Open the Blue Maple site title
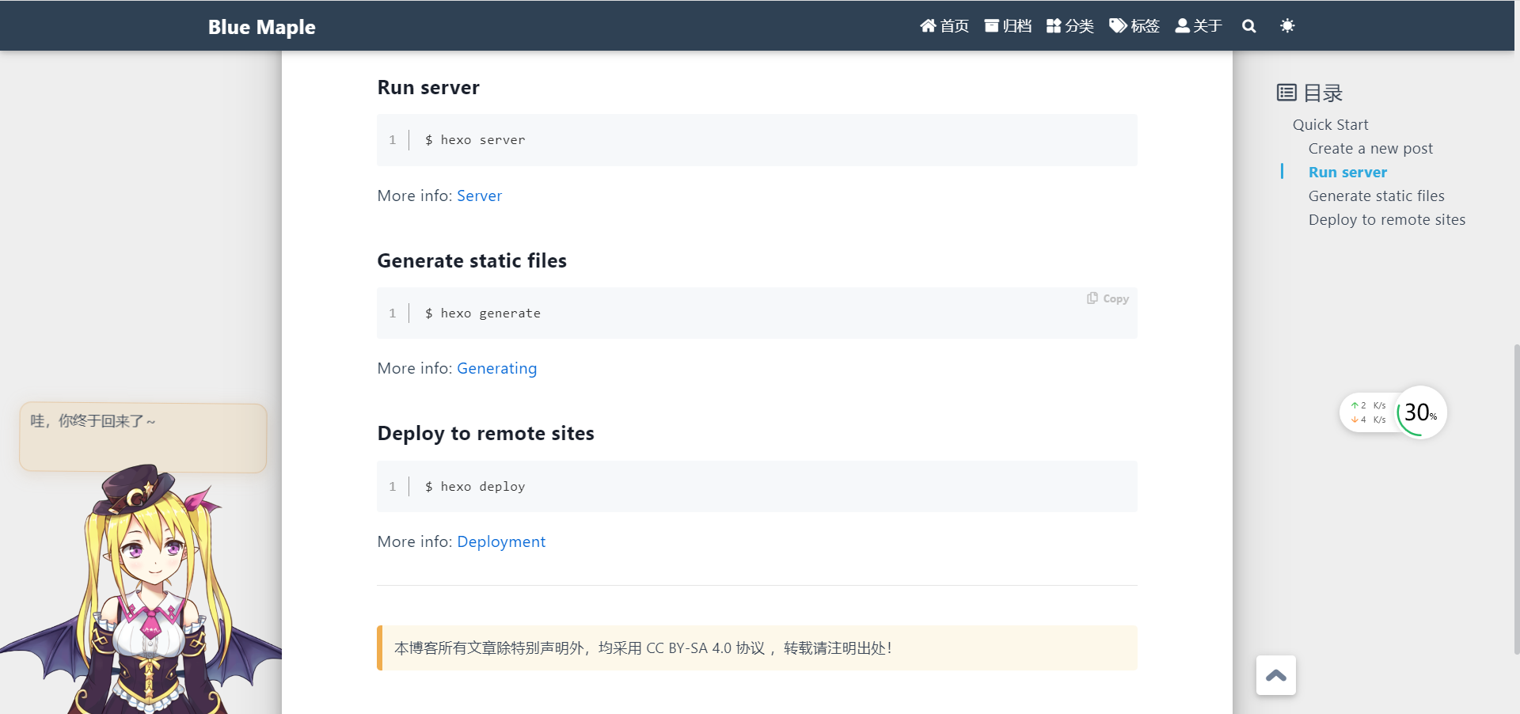Viewport: 1520px width, 714px height. [x=261, y=27]
